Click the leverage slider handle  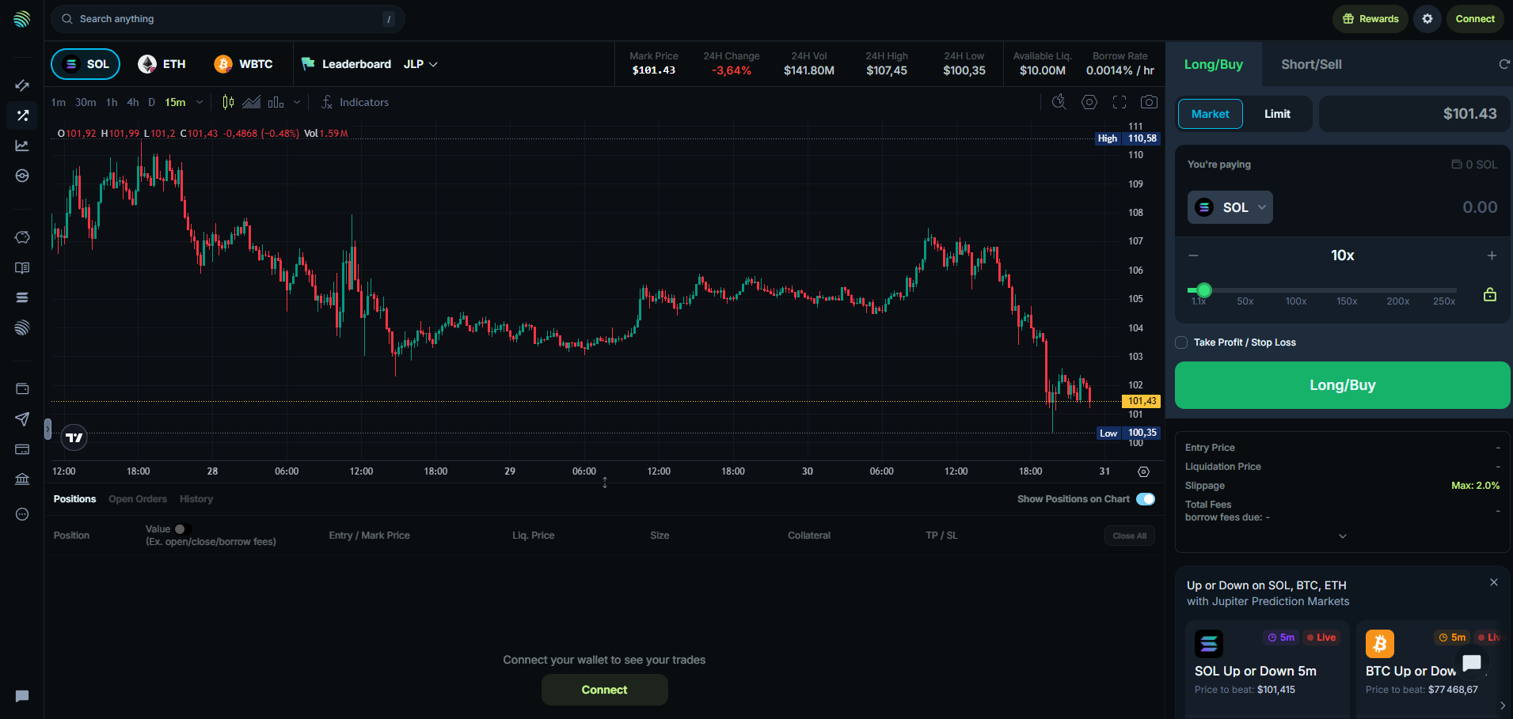(x=1204, y=290)
